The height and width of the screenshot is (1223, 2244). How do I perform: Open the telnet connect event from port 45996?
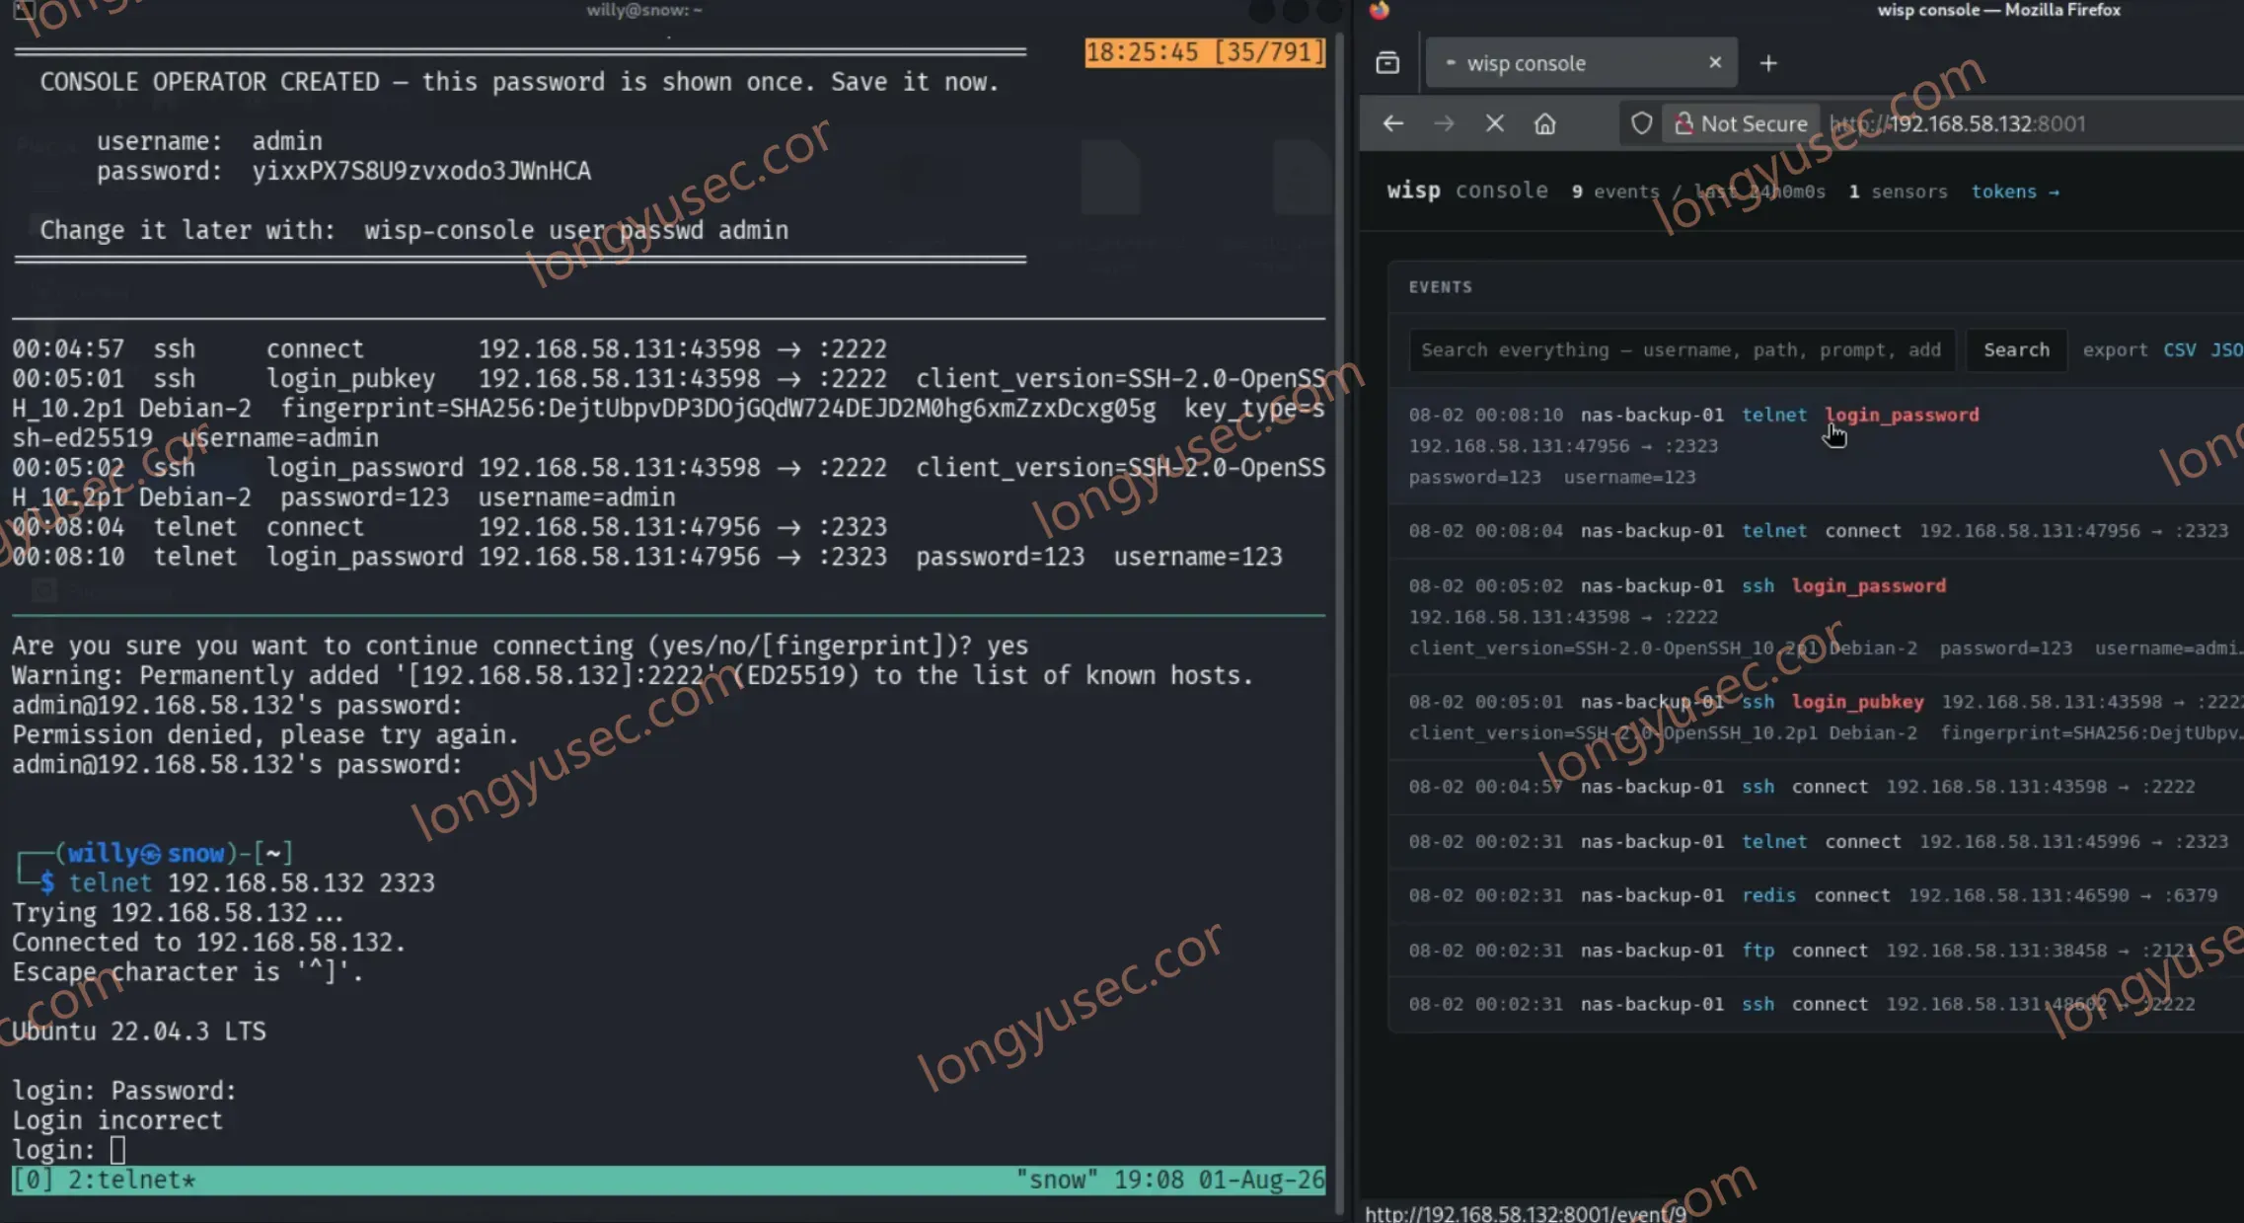point(1816,842)
